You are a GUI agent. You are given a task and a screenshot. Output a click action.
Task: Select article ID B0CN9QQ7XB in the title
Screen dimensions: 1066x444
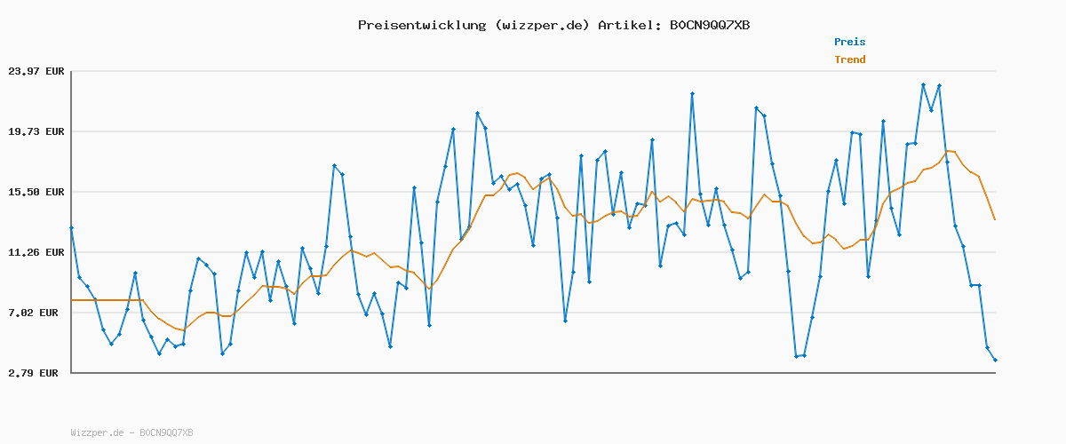point(709,25)
